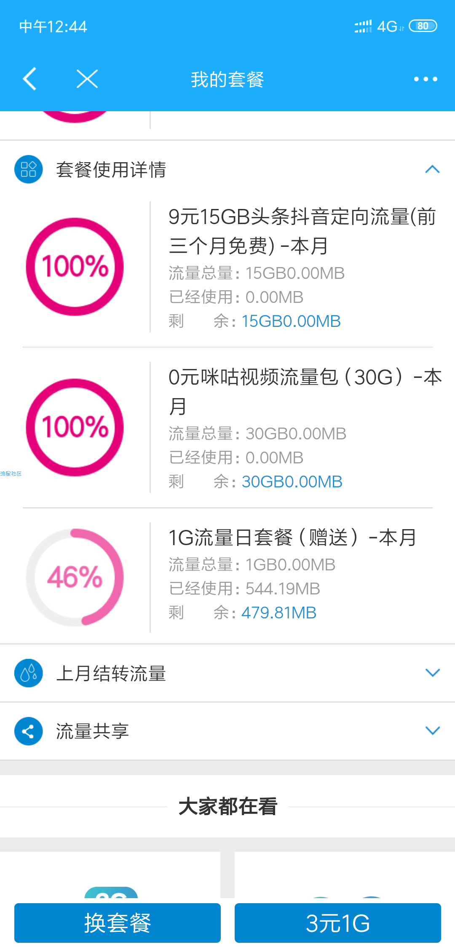This screenshot has width=455, height=947.
Task: Tap the 46% usage progress ring
Action: tap(75, 577)
